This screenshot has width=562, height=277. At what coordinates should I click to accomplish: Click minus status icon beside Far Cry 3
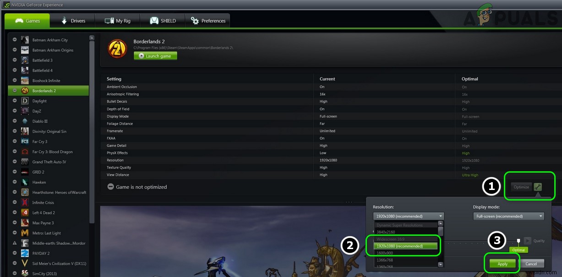coord(15,141)
